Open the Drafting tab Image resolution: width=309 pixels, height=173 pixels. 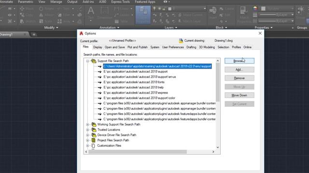[191, 47]
